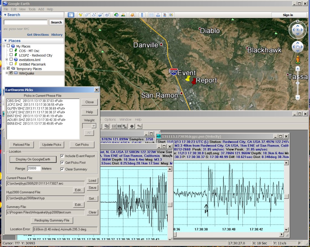This screenshot has width=310, height=247.
Task: Click the Google Earth search text box
Action: pos(25,22)
